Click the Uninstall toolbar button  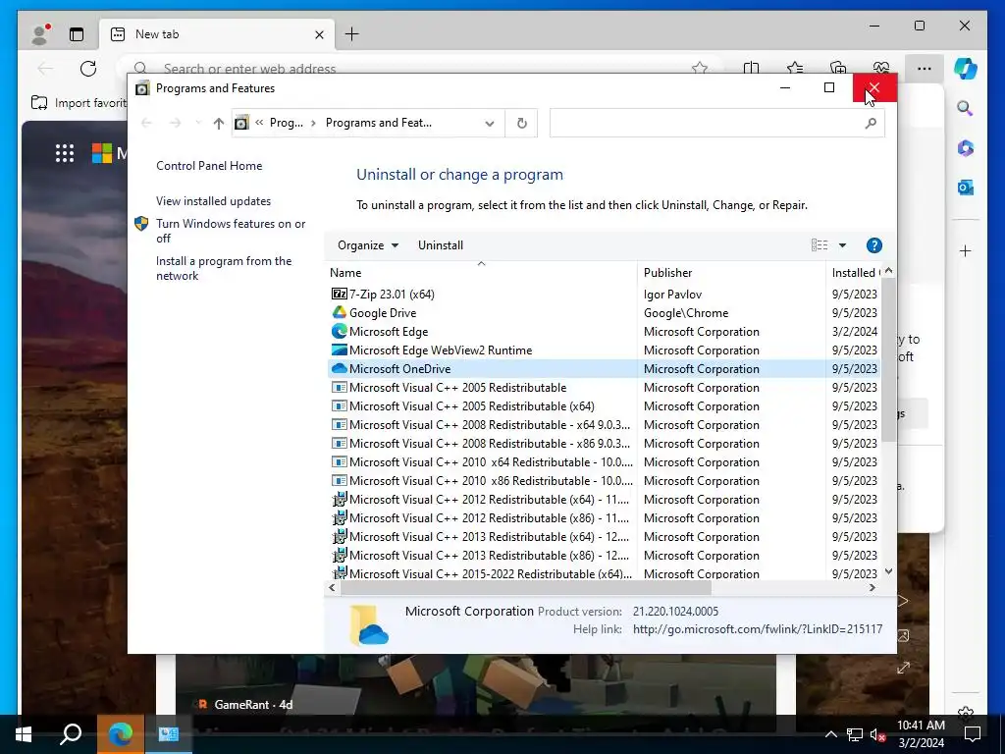click(441, 244)
